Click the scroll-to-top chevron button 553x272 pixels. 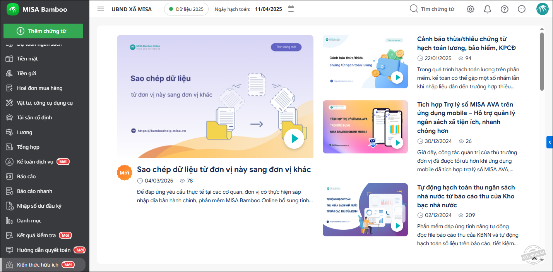(x=534, y=258)
